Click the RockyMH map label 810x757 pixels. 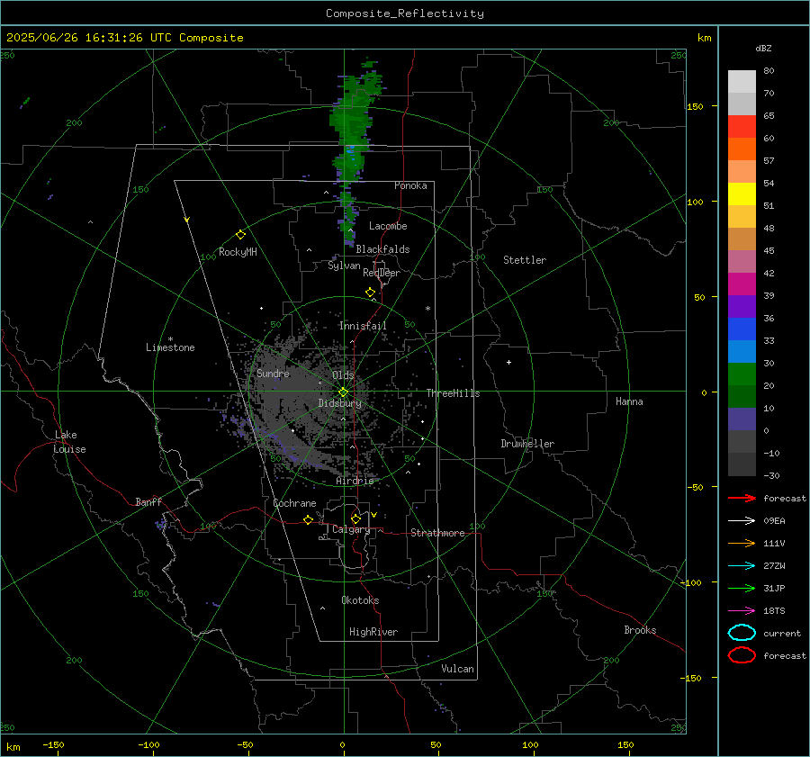[x=238, y=252]
